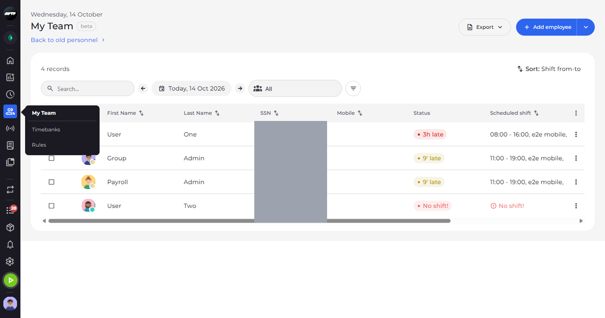
Task: Open the All groups selector
Action: (295, 88)
